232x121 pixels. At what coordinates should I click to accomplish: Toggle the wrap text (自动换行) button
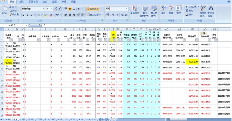93,9
